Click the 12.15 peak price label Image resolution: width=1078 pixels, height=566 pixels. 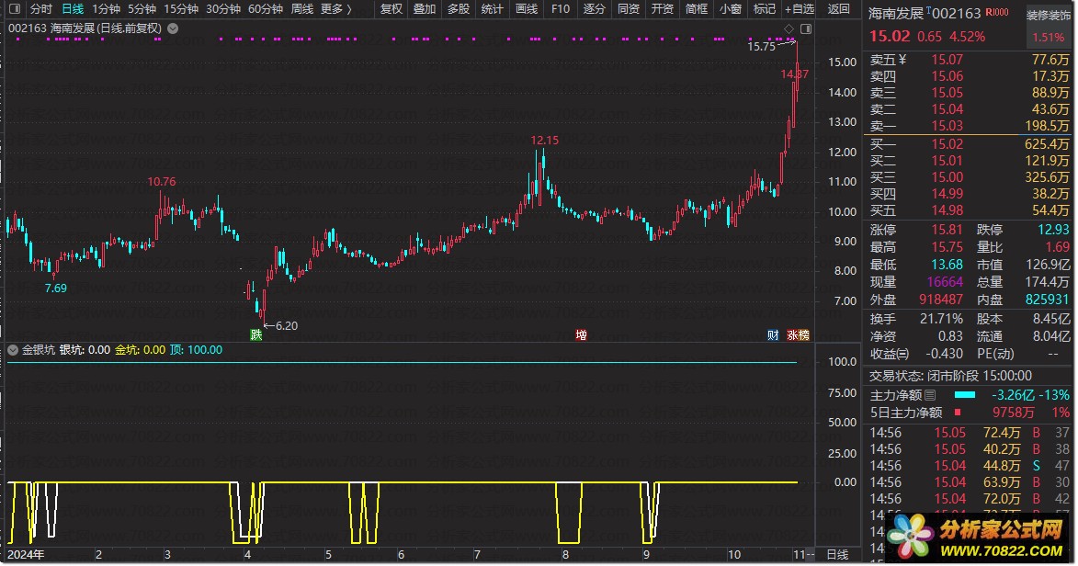click(544, 141)
